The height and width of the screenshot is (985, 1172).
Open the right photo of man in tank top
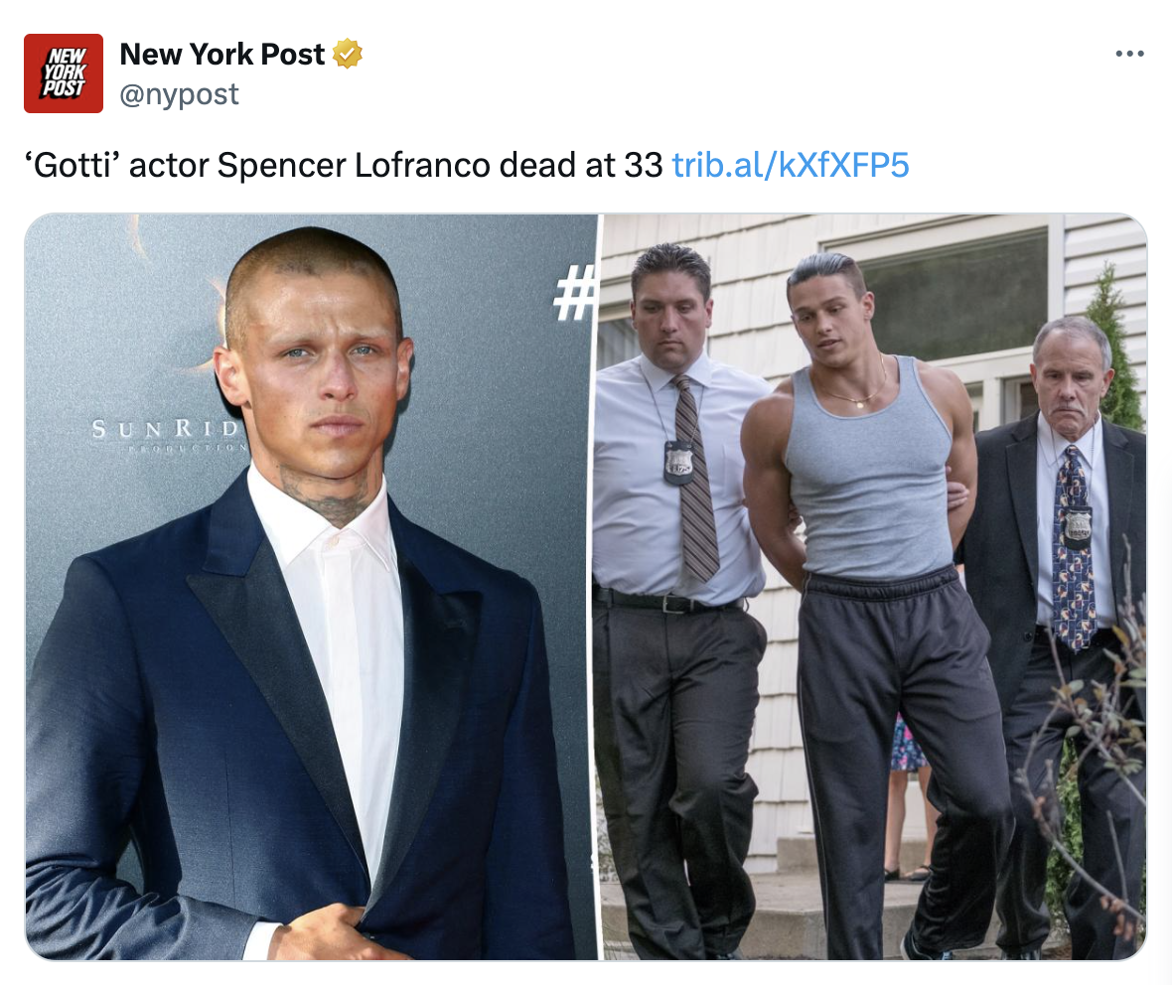click(x=874, y=587)
